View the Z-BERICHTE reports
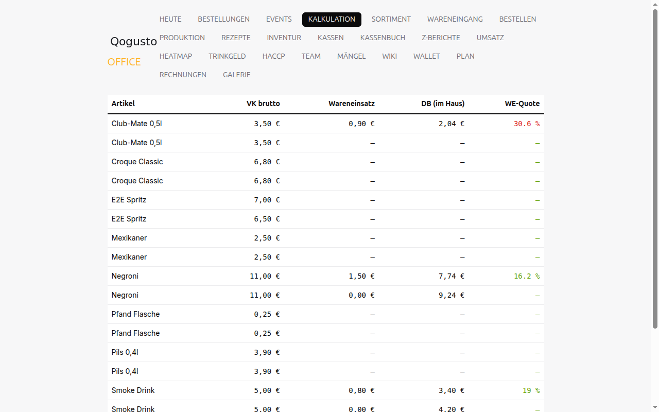 pyautogui.click(x=441, y=38)
